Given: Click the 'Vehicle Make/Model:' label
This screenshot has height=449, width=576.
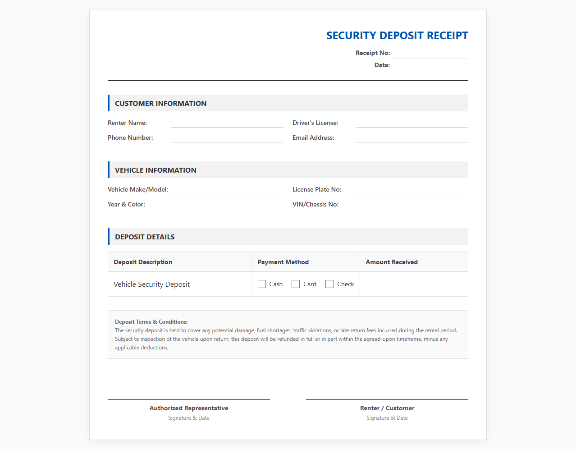Looking at the screenshot, I should (138, 189).
